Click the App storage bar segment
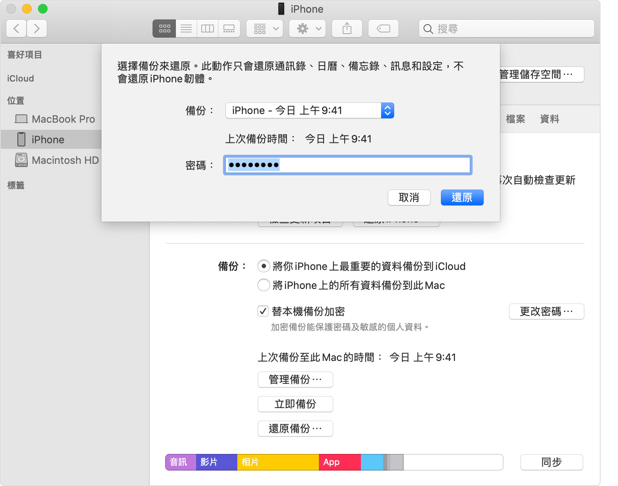This screenshot has width=618, height=486. pos(340,462)
